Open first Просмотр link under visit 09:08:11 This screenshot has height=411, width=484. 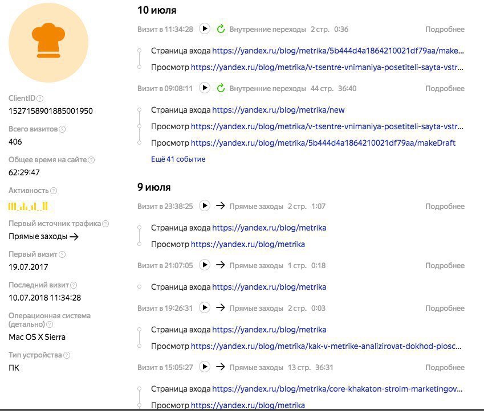click(x=327, y=126)
